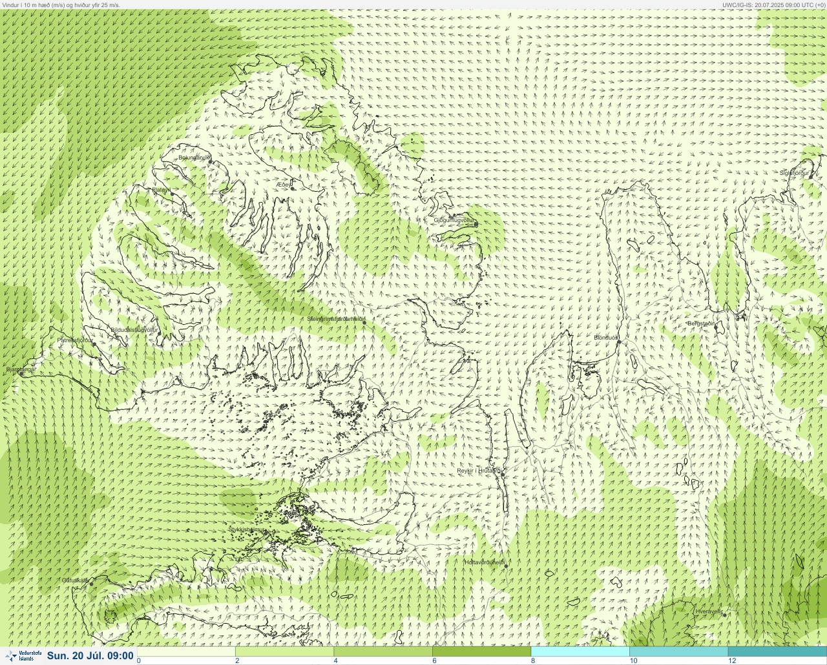Viewport: 827px width, 665px height.
Task: Click the legend tick label 12
Action: tap(732, 660)
